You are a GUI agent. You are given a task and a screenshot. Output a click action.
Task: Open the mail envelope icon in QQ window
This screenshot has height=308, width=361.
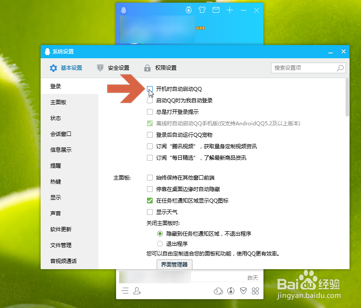216,10
